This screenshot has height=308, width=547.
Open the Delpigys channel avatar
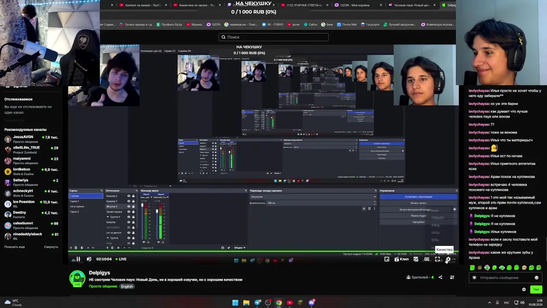77,278
